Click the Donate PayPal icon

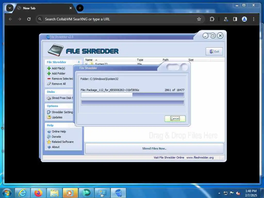(49, 137)
